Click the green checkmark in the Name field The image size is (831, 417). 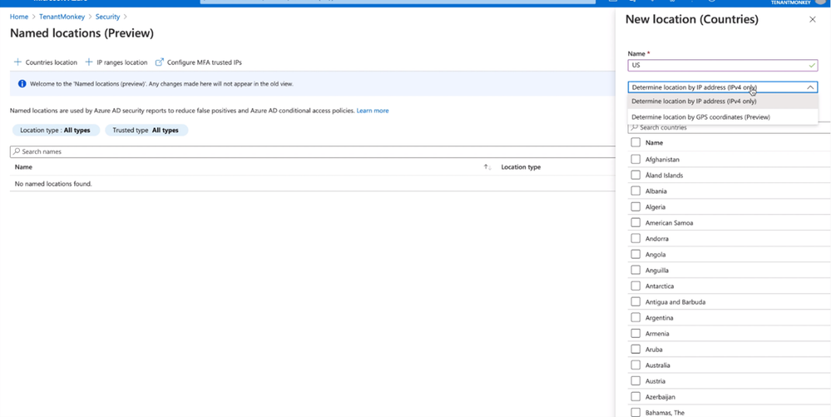(x=813, y=65)
